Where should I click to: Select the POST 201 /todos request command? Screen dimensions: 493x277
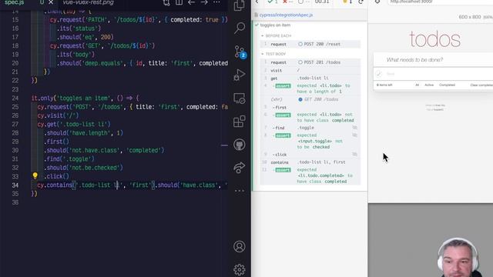310,62
